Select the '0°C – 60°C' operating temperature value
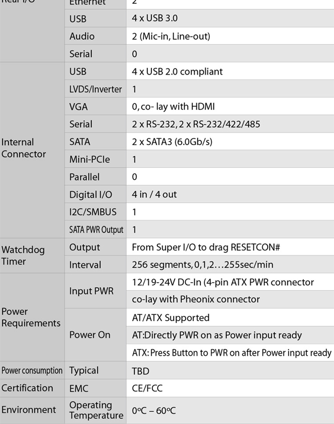 tap(154, 411)
